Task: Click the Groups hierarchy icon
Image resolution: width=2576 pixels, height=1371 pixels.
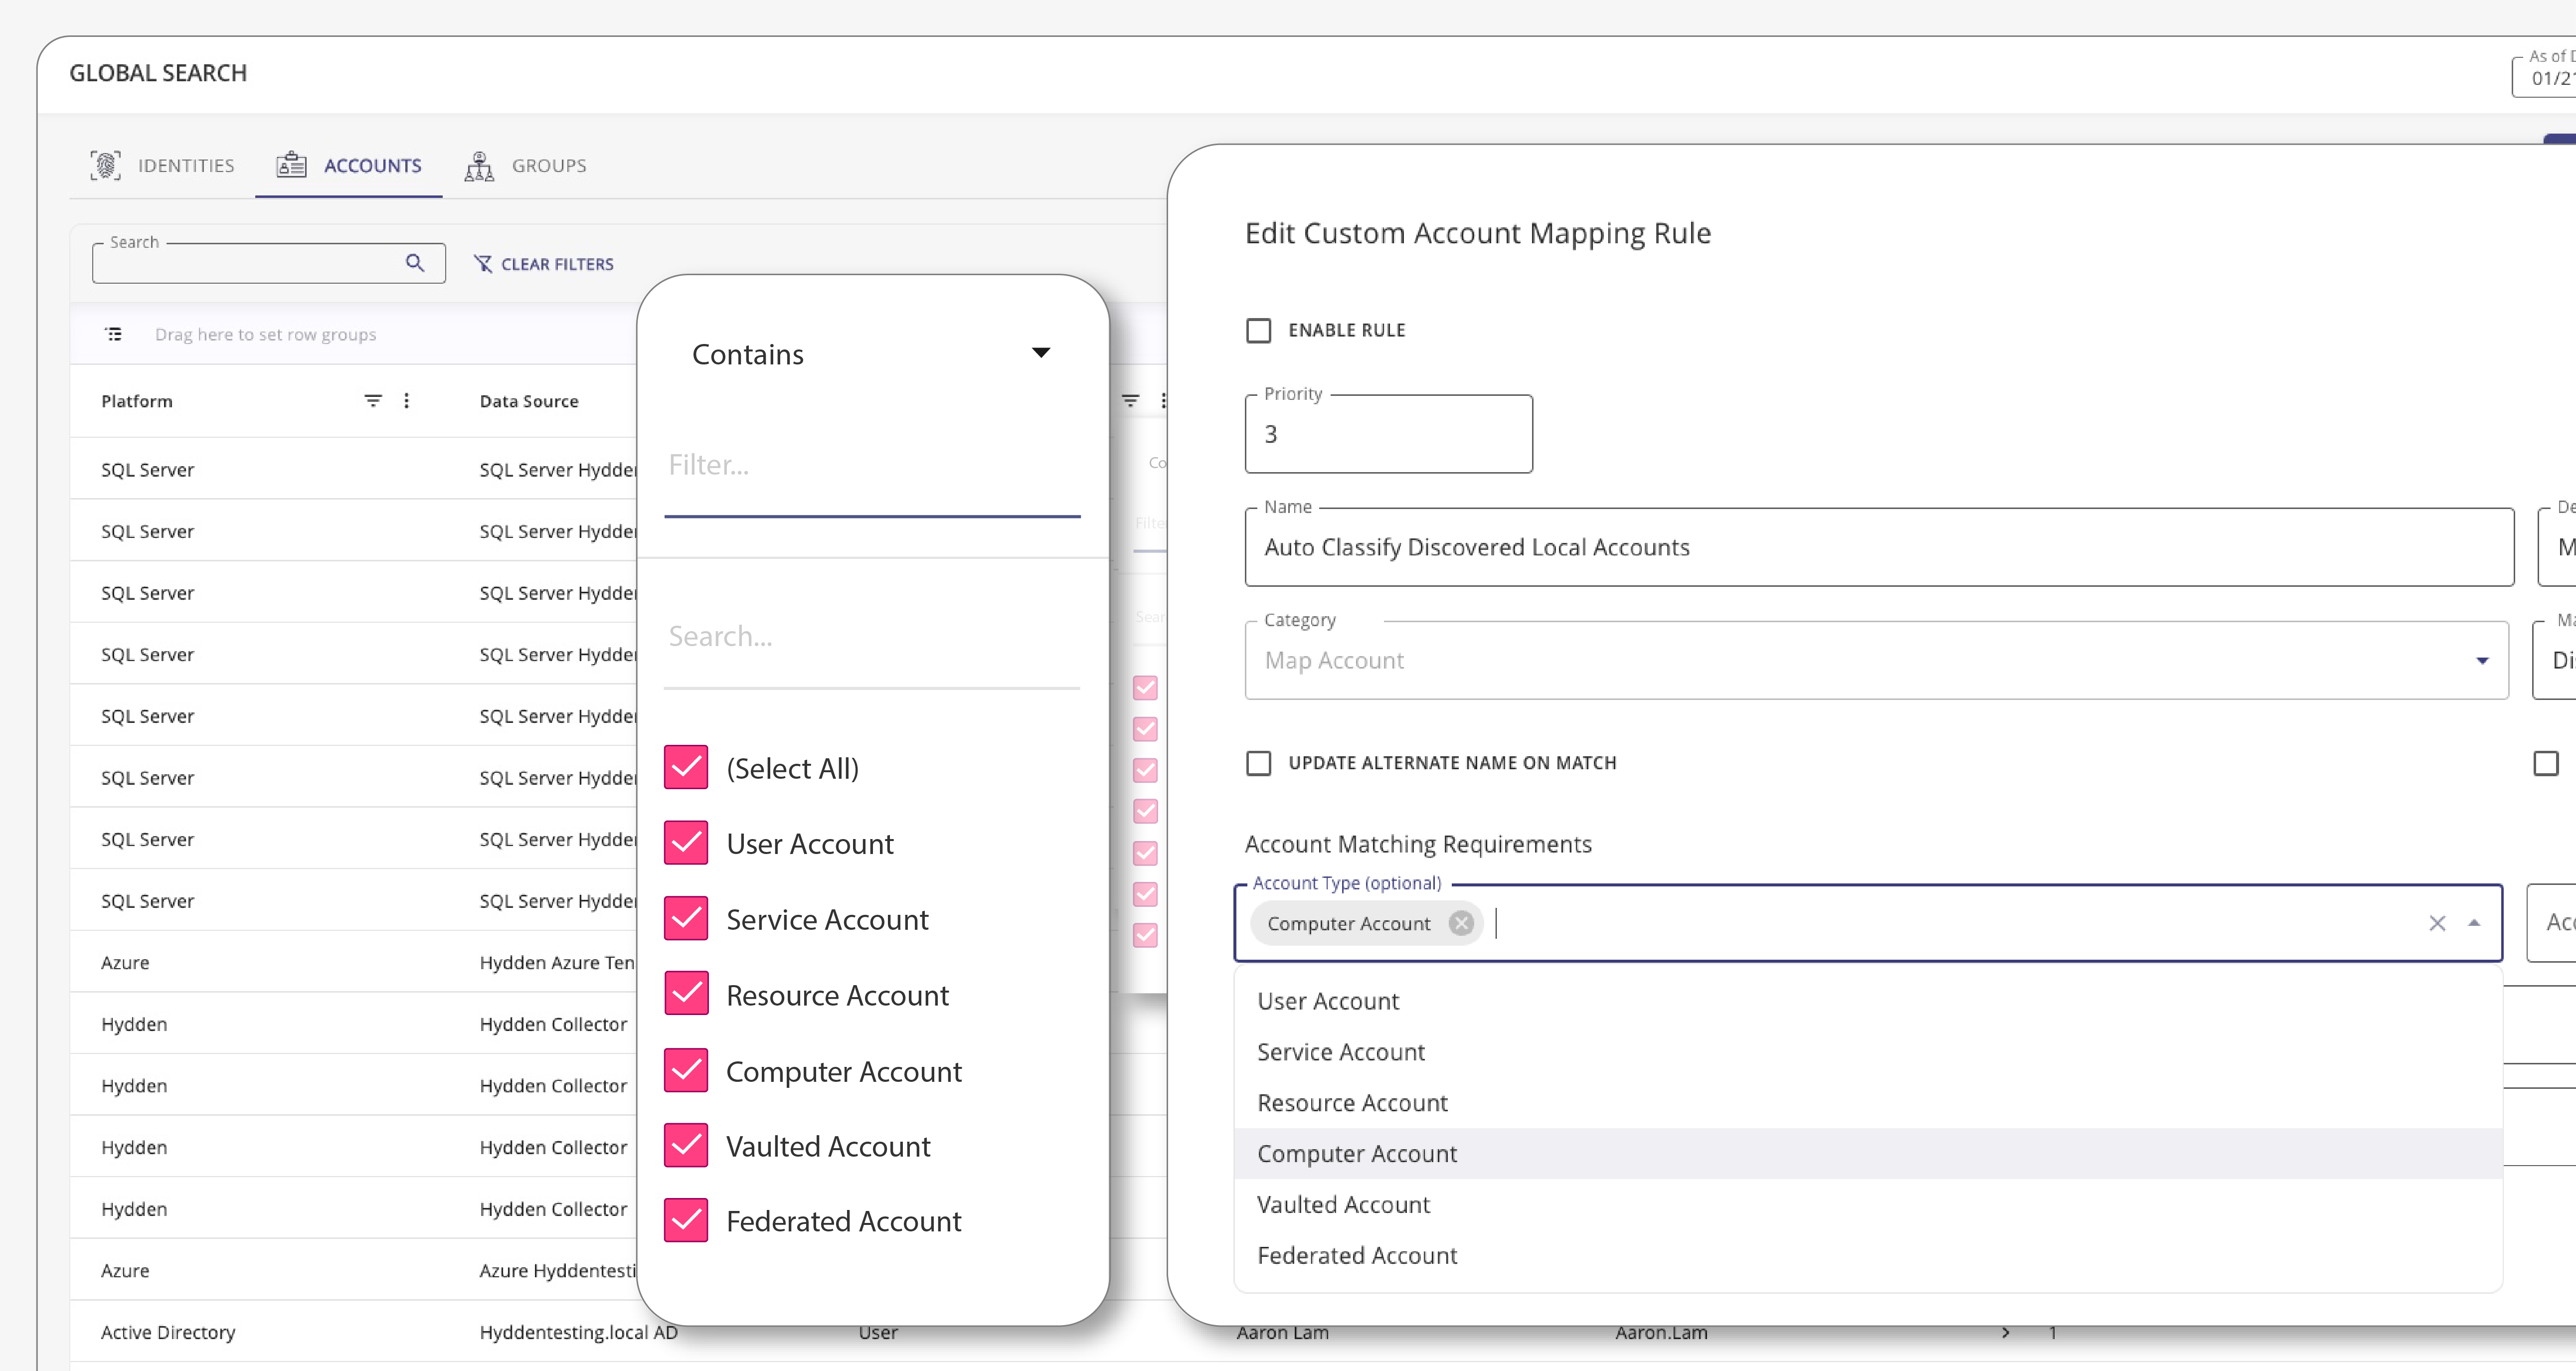Action: [x=479, y=165]
